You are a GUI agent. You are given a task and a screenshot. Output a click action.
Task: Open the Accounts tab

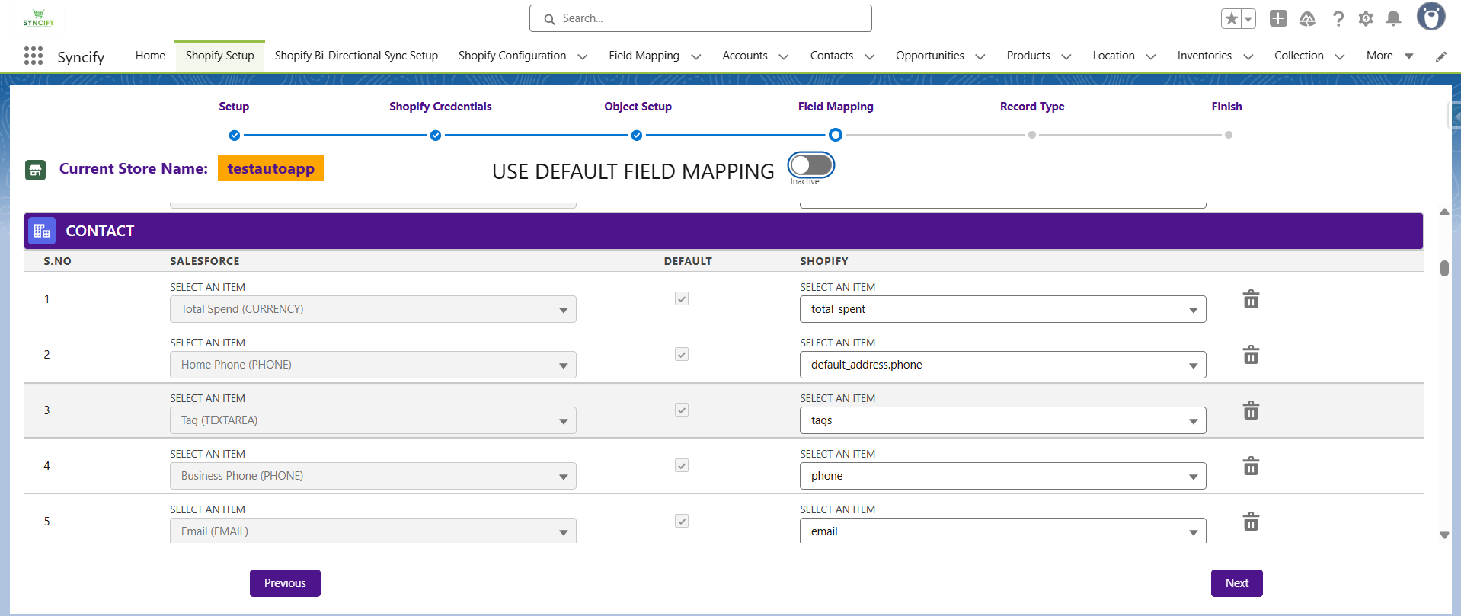point(744,56)
